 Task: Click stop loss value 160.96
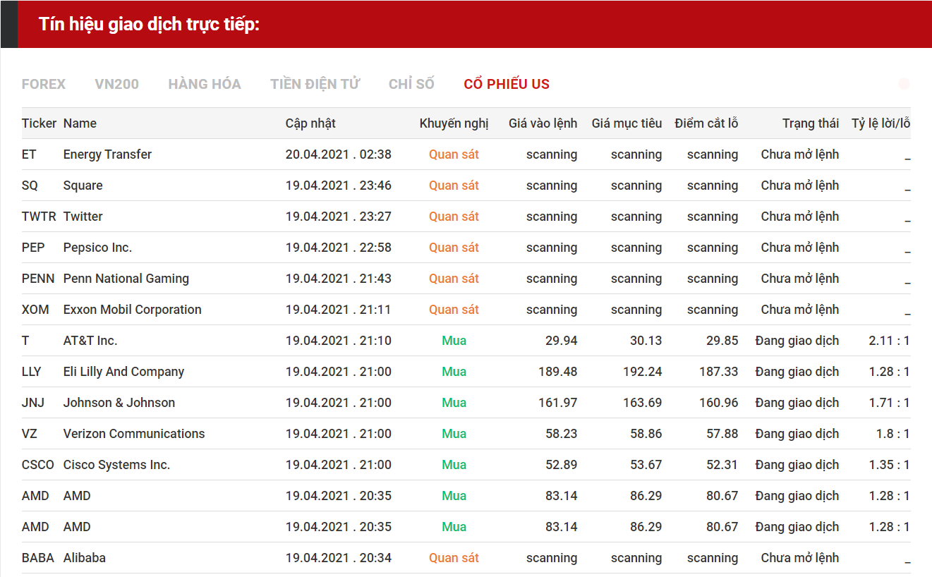click(x=719, y=403)
